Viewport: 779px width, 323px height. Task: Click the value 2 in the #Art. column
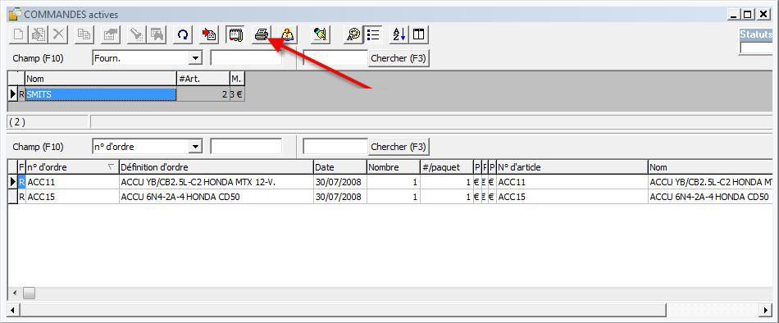[x=203, y=94]
